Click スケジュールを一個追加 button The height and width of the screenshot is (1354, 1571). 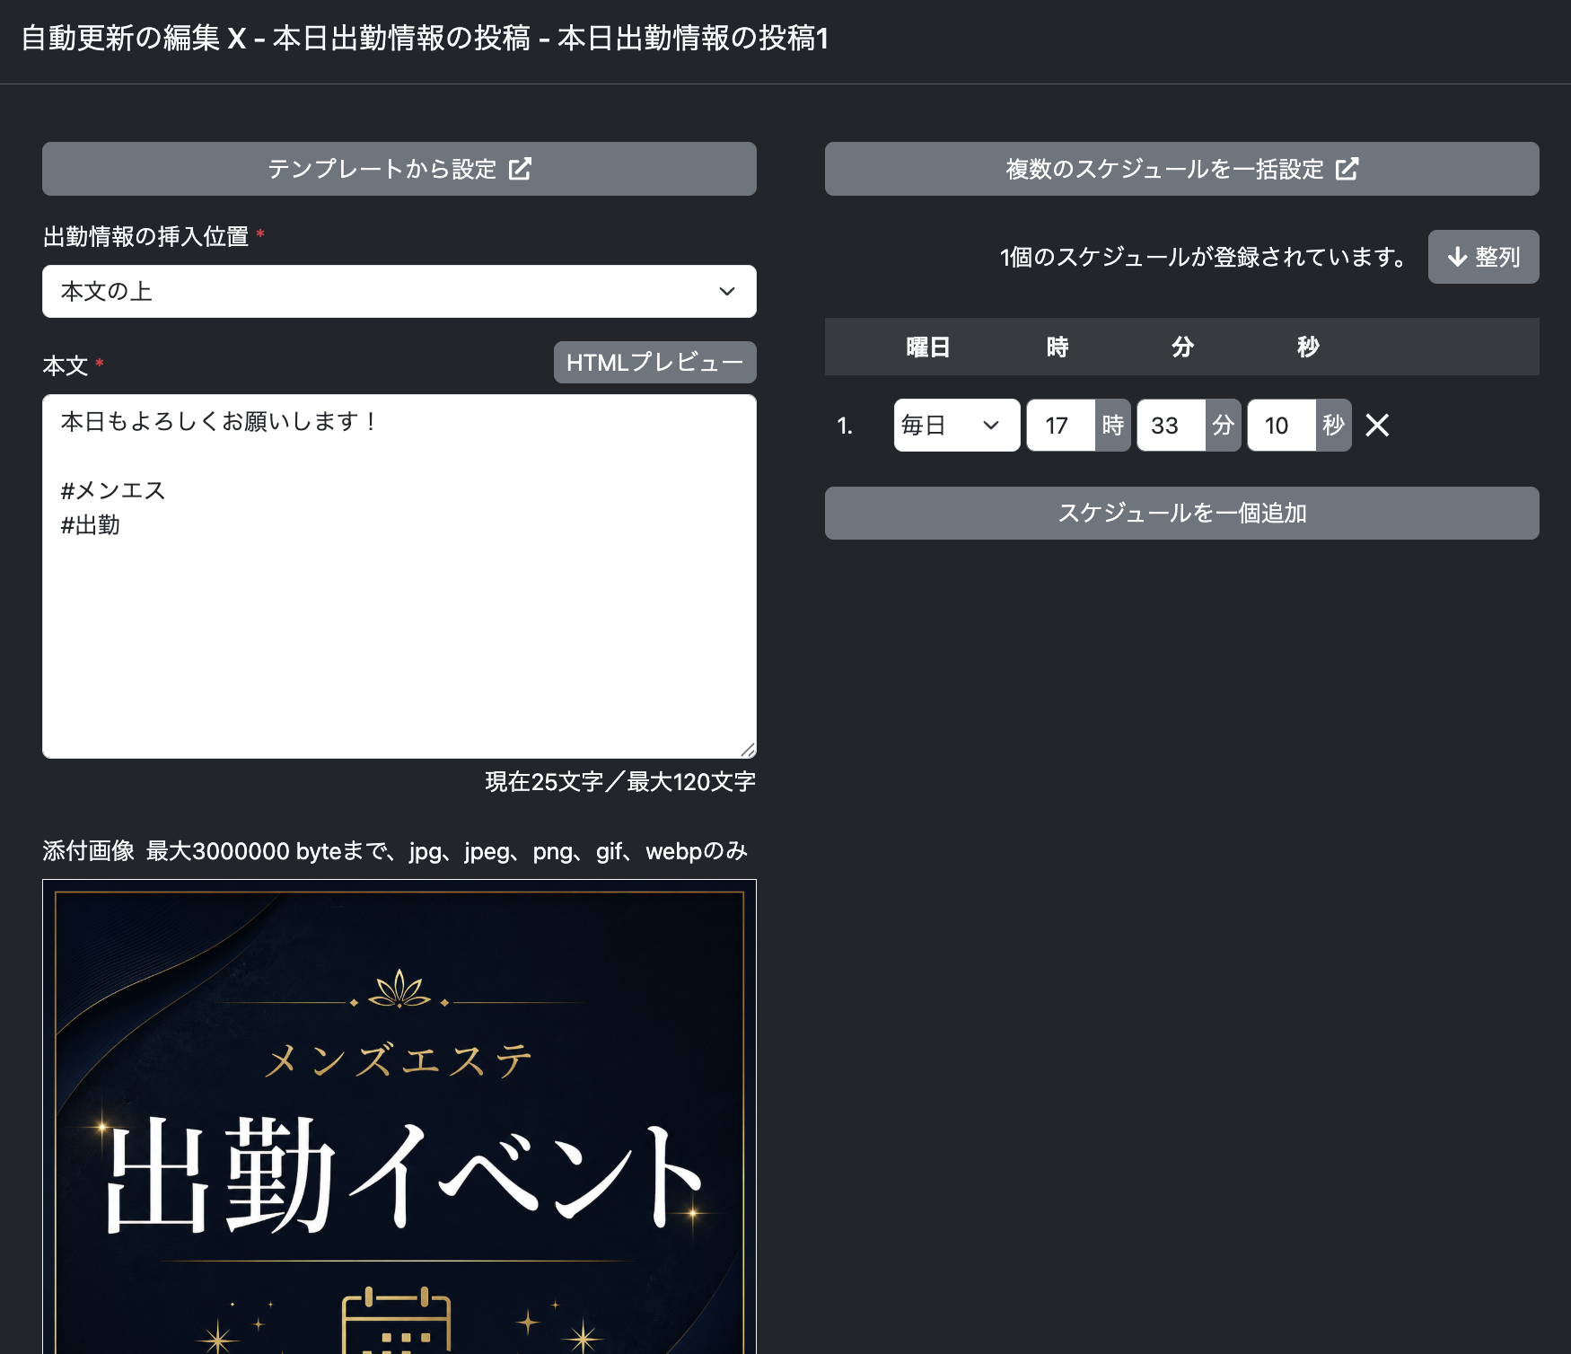click(1181, 513)
